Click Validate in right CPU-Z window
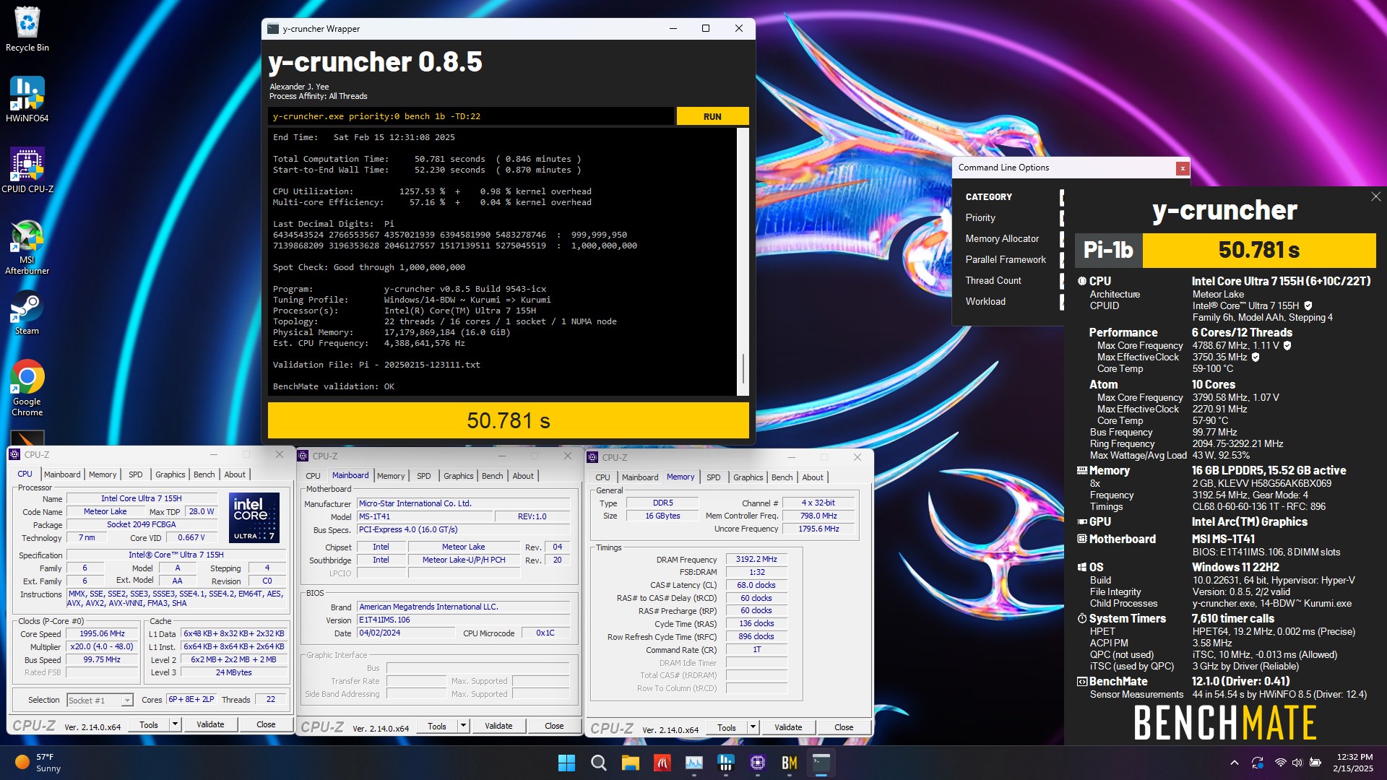Screen dimensions: 1387x780 (x=788, y=727)
